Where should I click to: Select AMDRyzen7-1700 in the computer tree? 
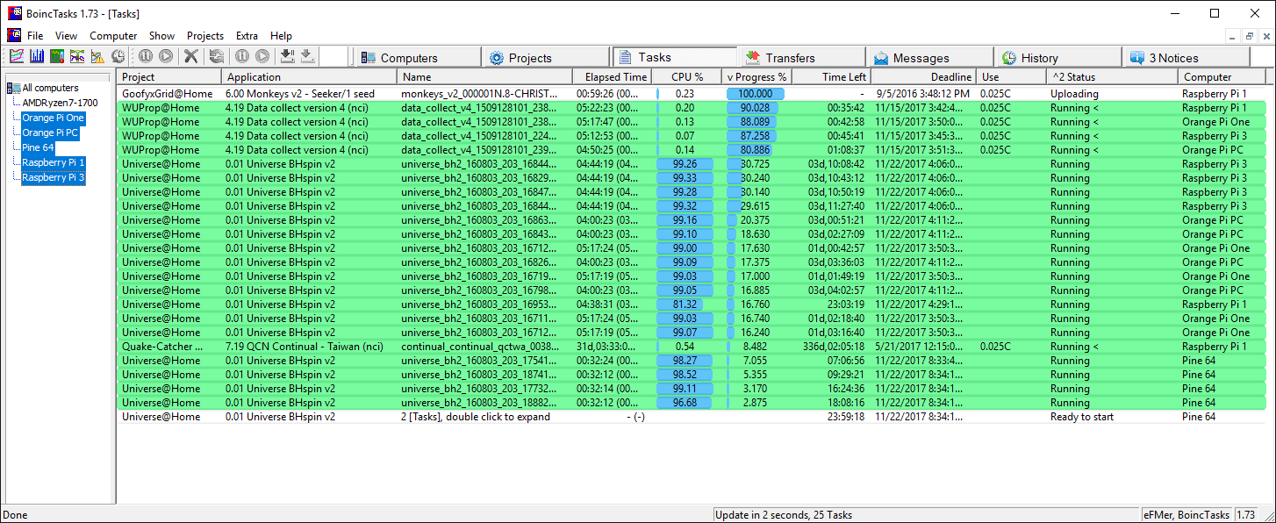60,103
